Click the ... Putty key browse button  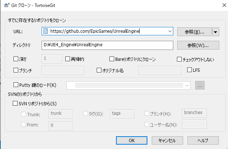point(200,85)
